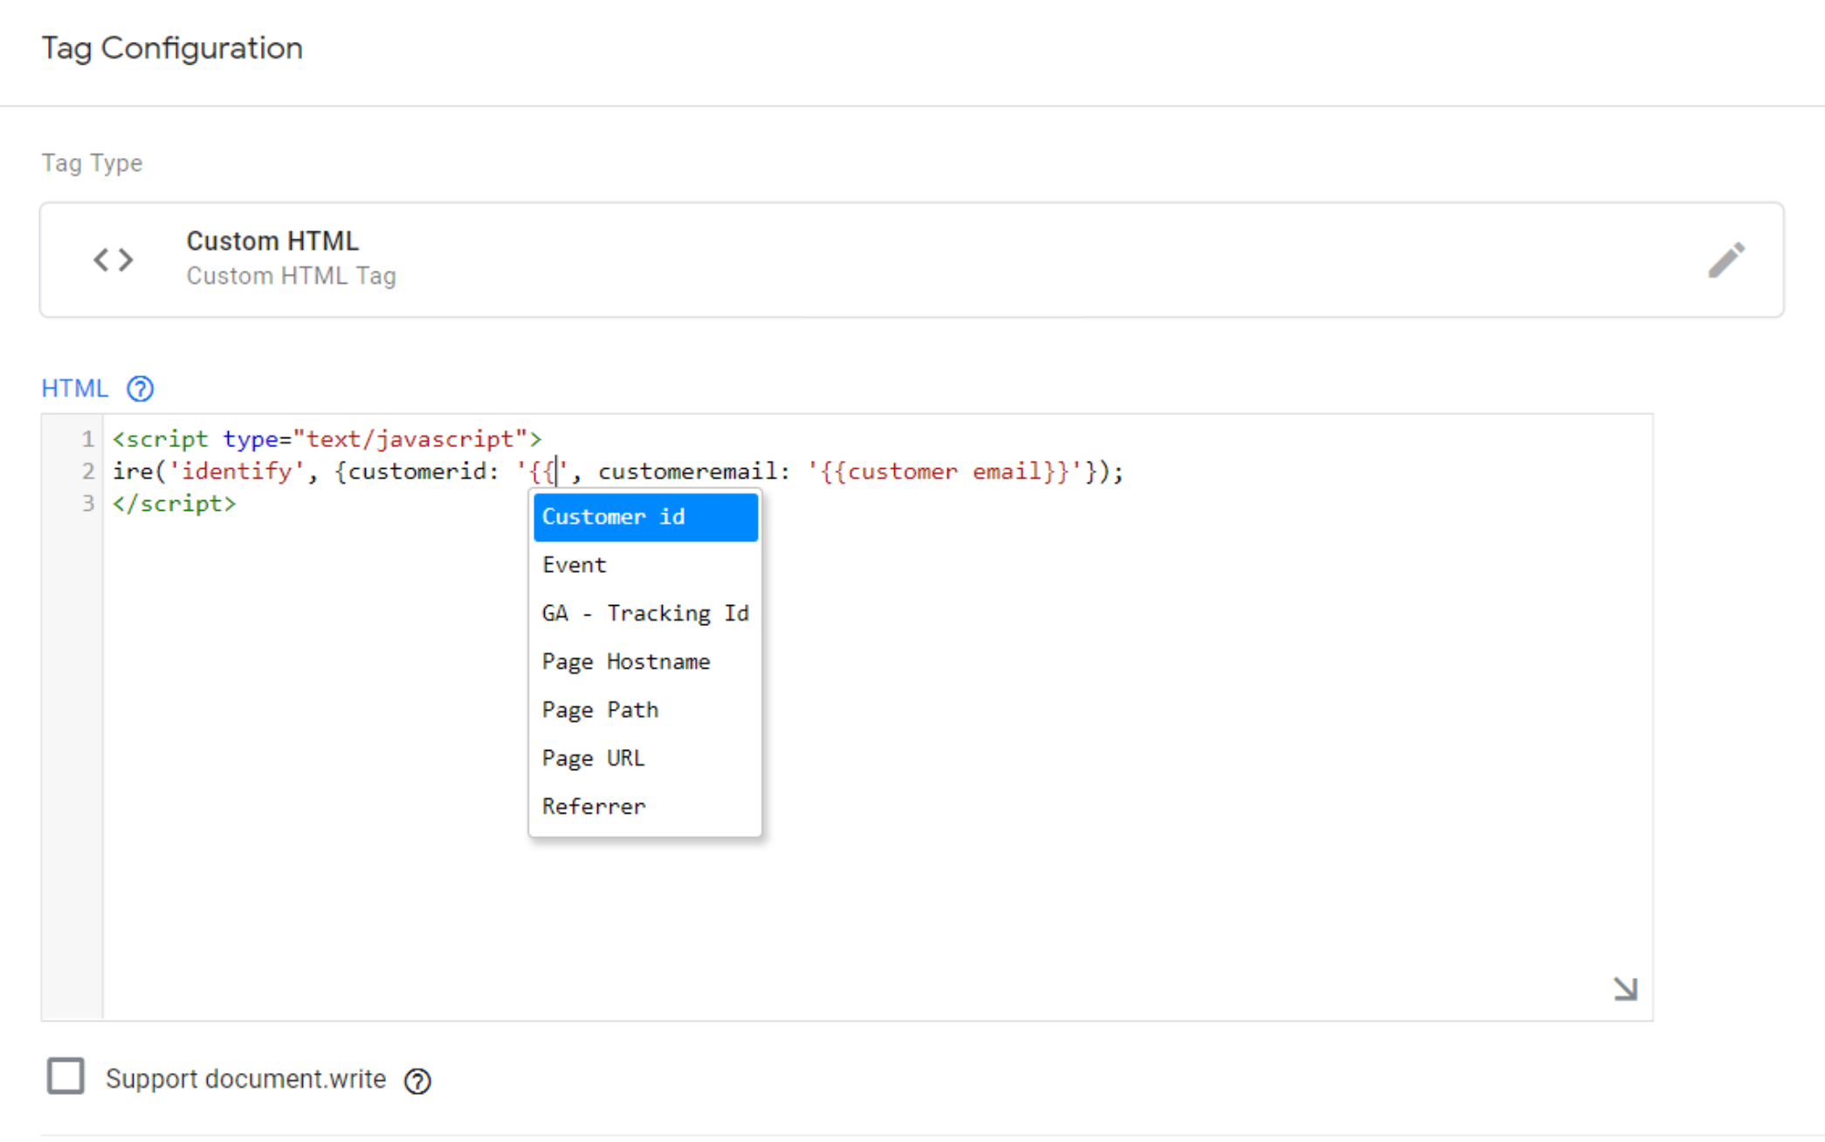Click the customeremail key in code
The image size is (1825, 1142).
687,471
